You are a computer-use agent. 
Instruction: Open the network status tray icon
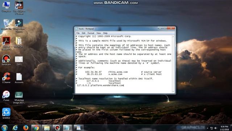212,128
